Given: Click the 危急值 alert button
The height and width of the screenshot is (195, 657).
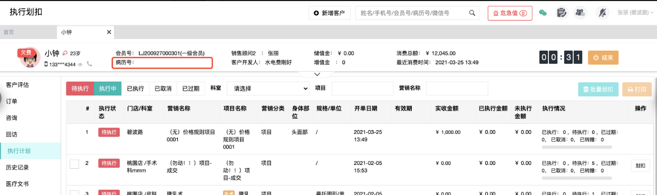Looking at the screenshot, I should pyautogui.click(x=510, y=13).
